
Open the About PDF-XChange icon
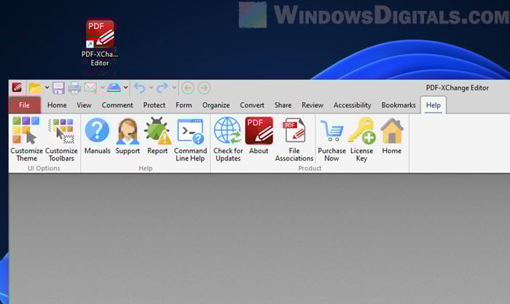coord(259,136)
